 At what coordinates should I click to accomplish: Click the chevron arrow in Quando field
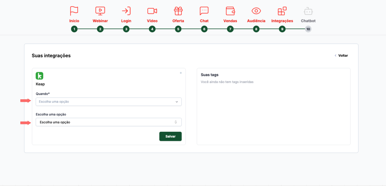[177, 102]
